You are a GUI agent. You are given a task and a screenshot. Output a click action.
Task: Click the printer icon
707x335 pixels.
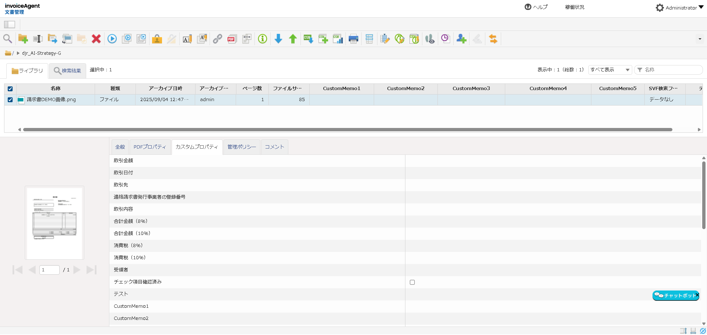point(353,39)
